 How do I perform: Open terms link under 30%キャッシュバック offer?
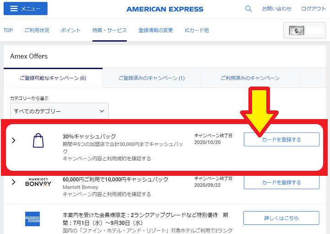tap(107, 158)
